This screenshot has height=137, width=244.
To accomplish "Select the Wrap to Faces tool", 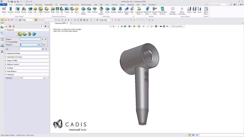I will pyautogui.click(x=154, y=11).
